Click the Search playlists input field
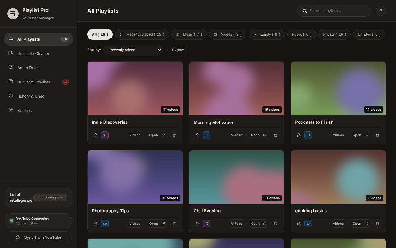The height and width of the screenshot is (248, 396). click(334, 11)
